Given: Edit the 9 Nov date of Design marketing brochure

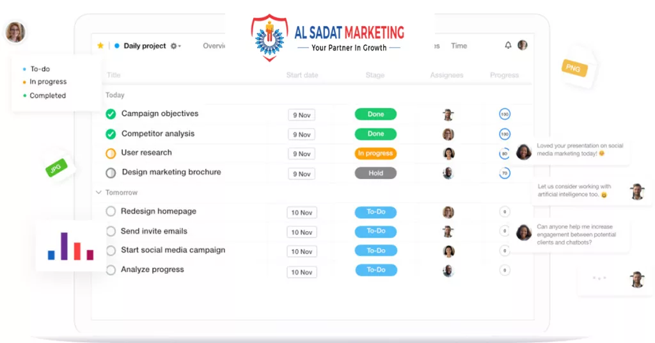Looking at the screenshot, I should tap(302, 174).
